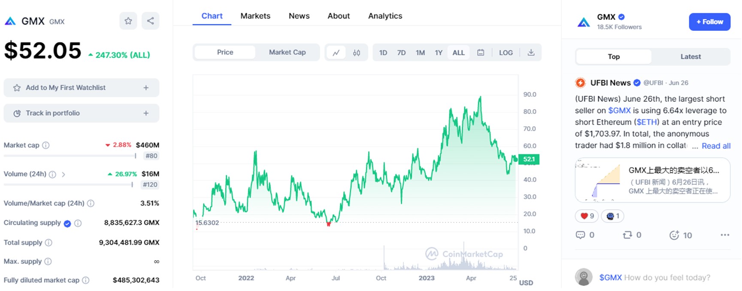The image size is (742, 291).
Task: Click the Read all link
Action: click(716, 146)
